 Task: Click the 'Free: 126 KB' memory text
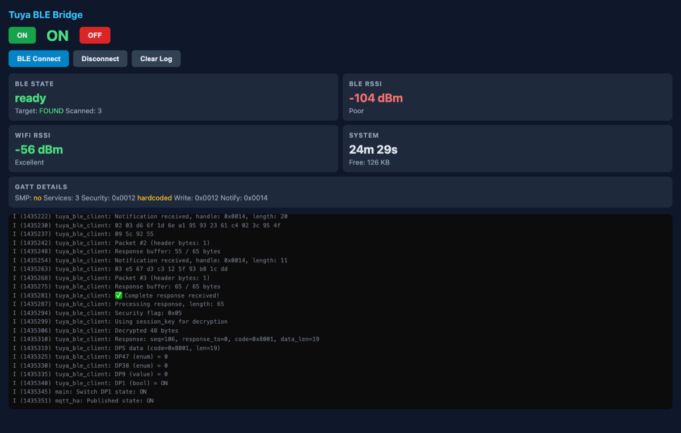click(x=369, y=163)
